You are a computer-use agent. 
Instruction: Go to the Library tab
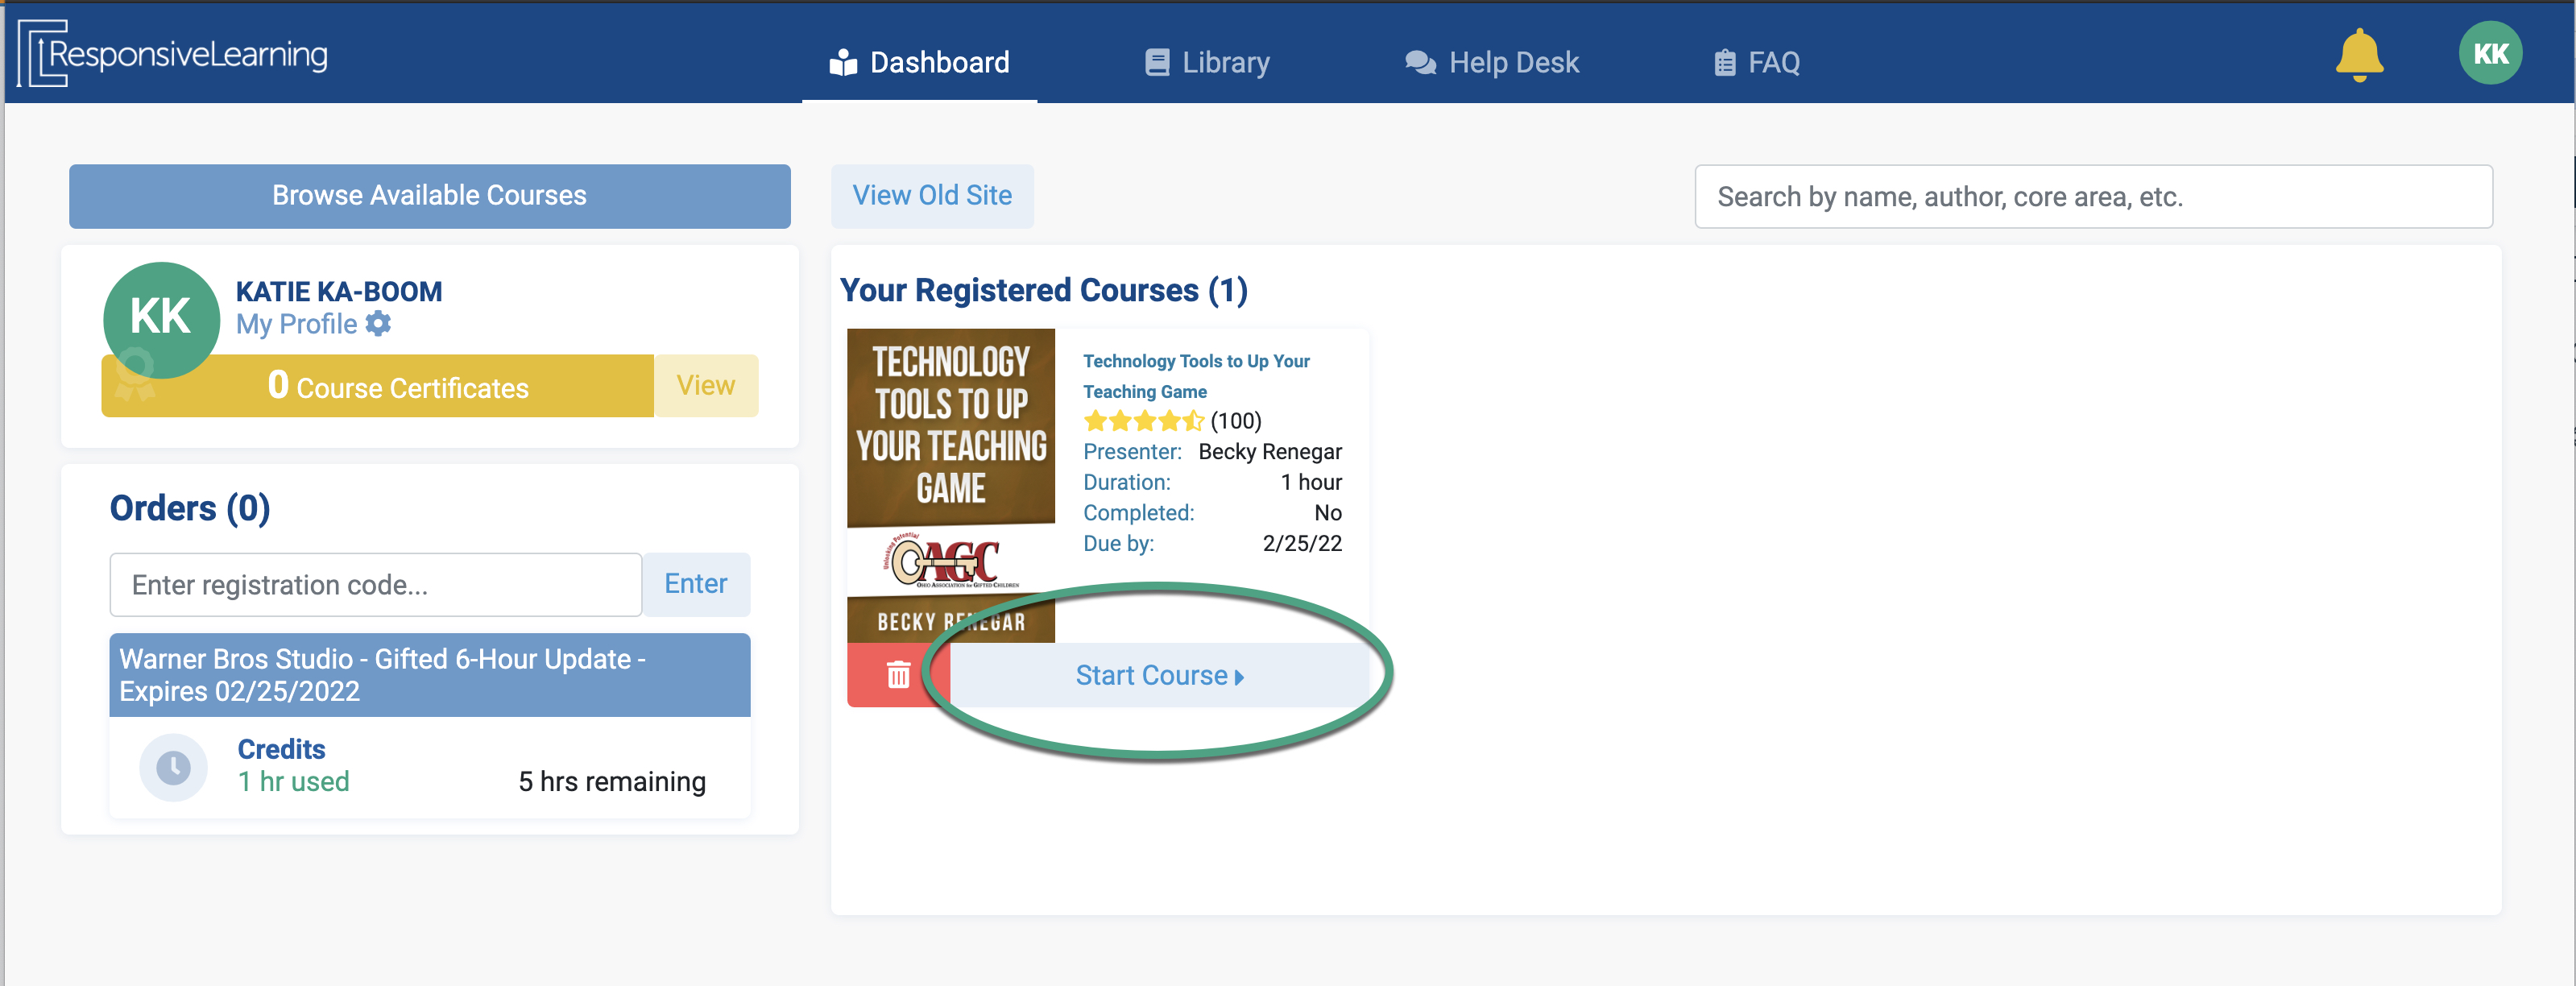coord(1207,62)
